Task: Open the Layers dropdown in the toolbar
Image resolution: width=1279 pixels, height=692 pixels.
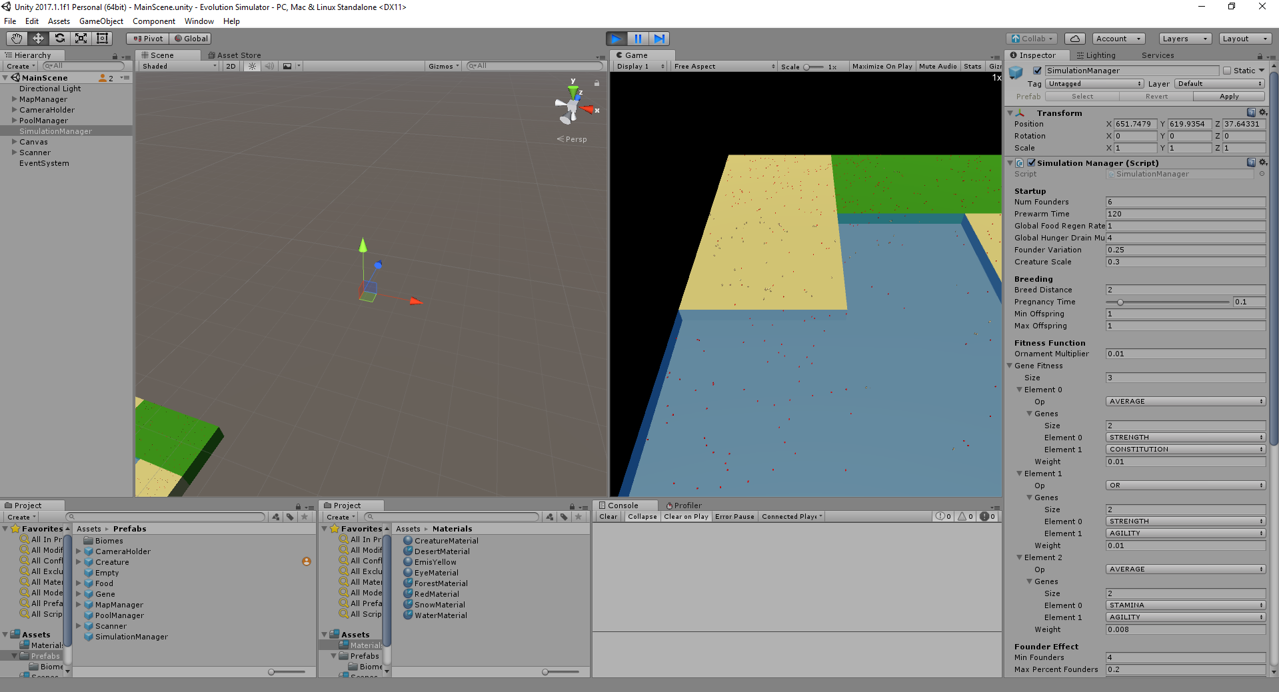Action: pyautogui.click(x=1184, y=38)
